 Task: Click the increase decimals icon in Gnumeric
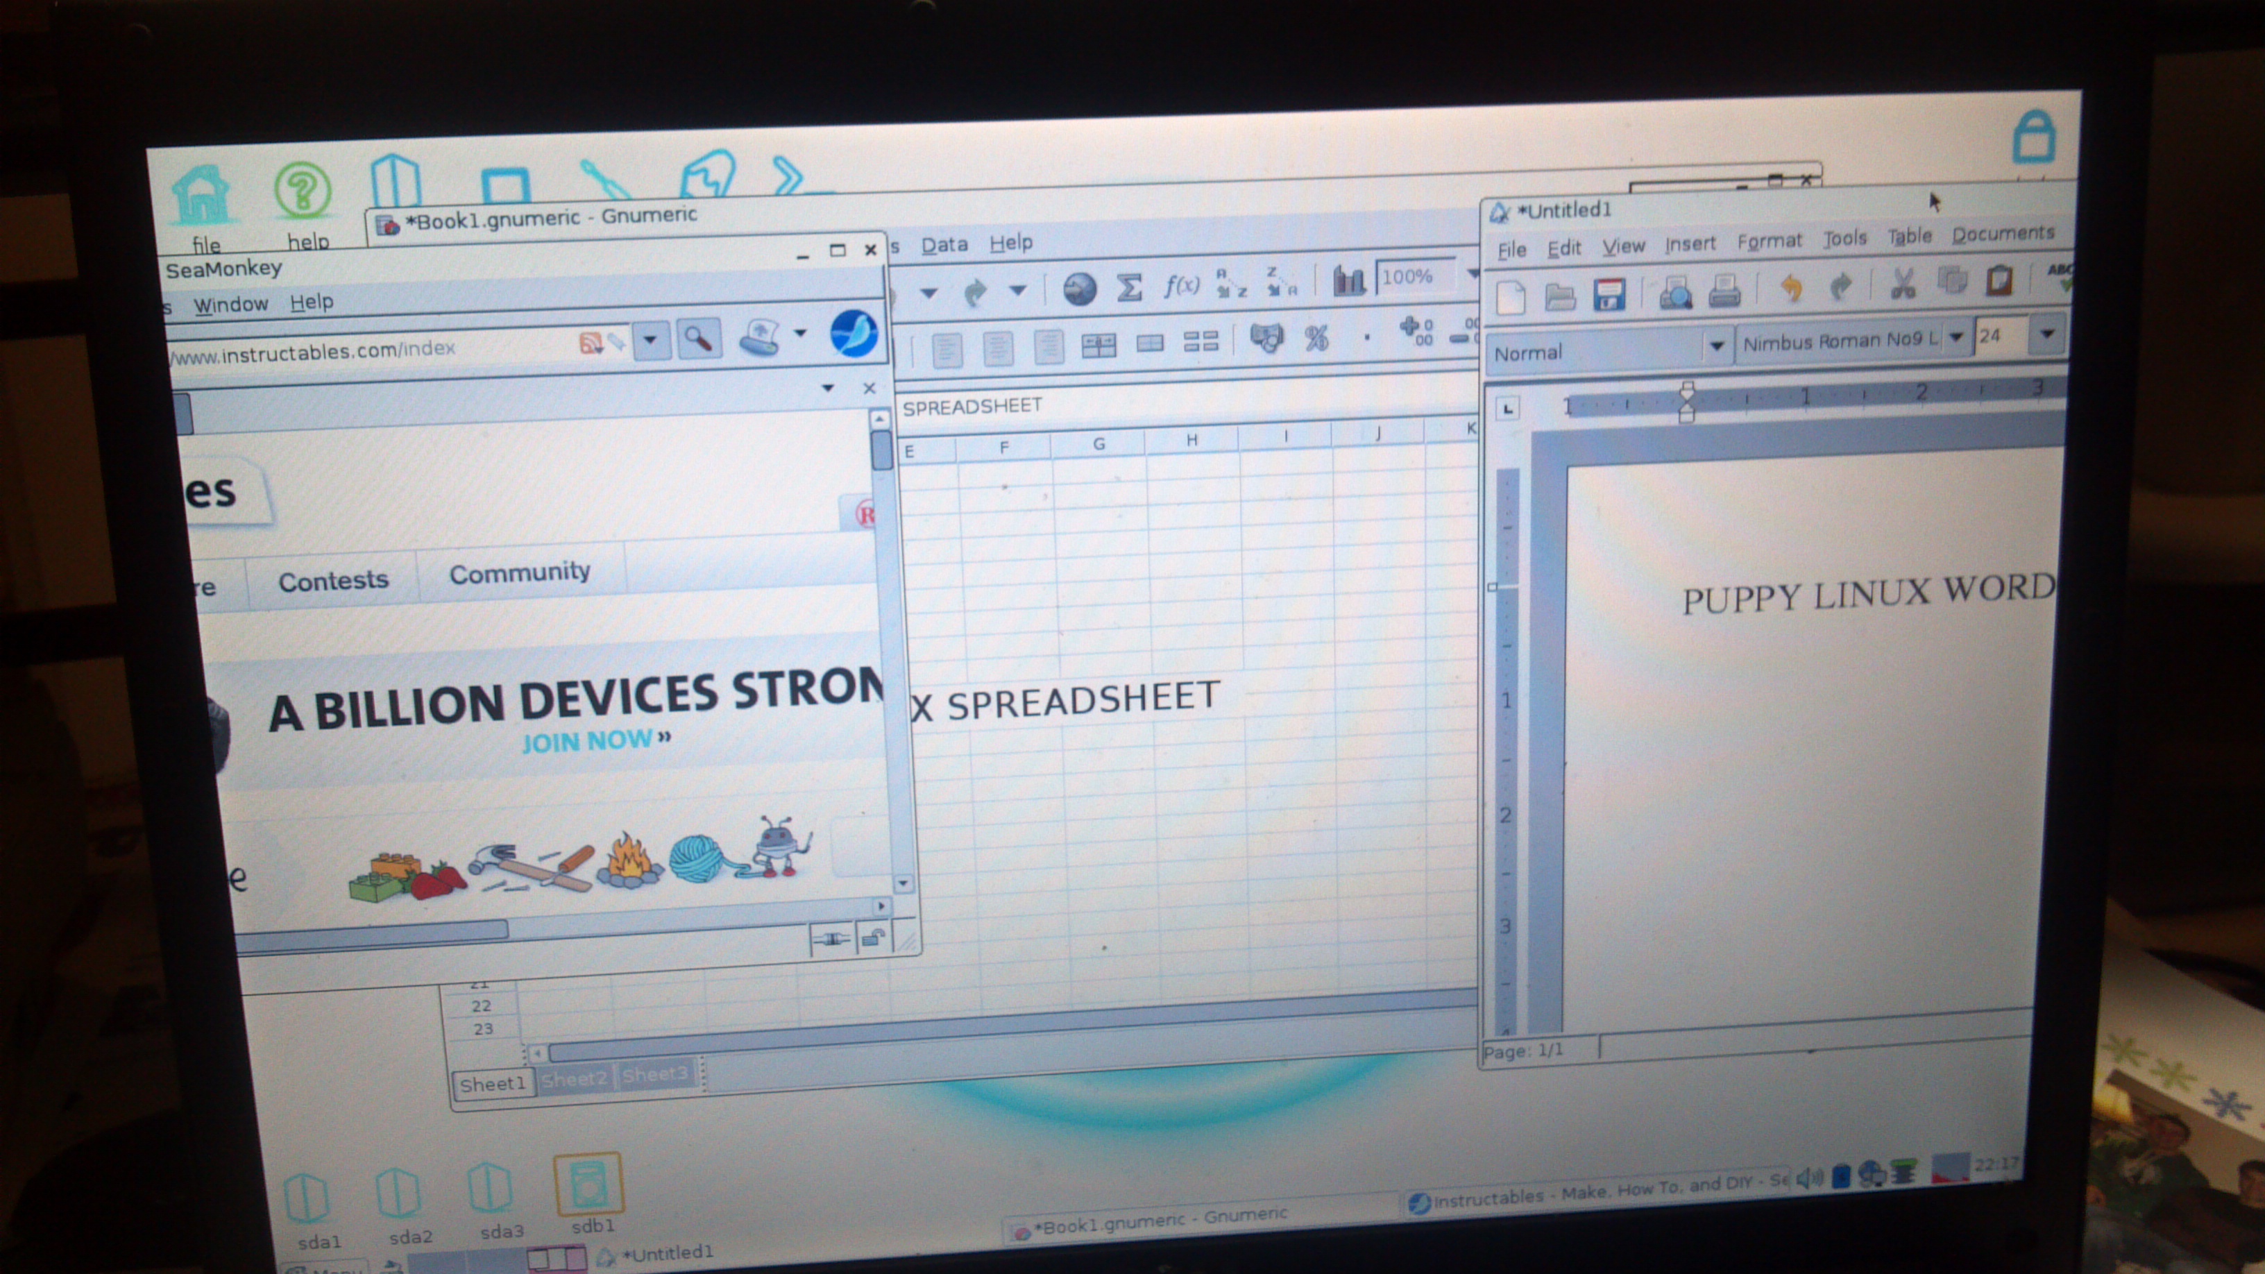tap(1416, 332)
